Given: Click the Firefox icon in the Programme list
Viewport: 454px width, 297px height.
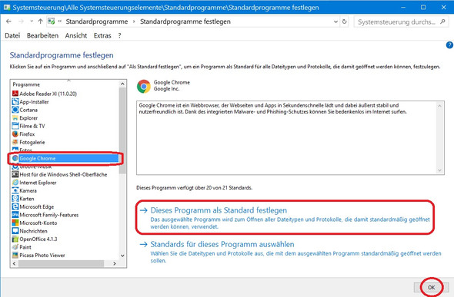Looking at the screenshot, I should (x=15, y=134).
